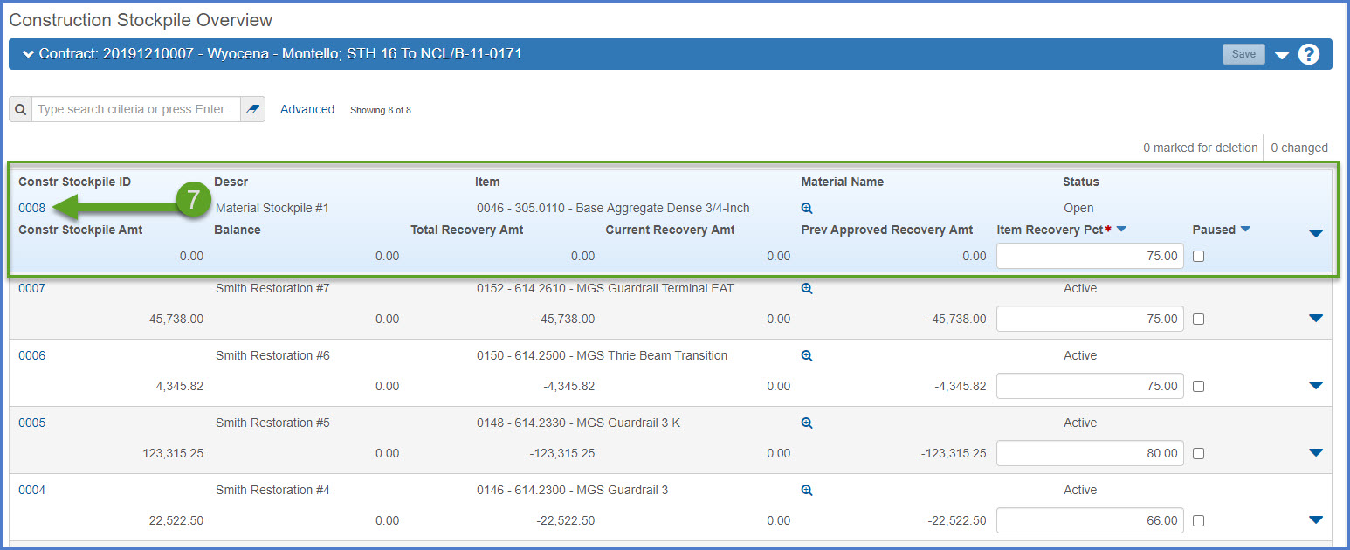1350x550 pixels.
Task: Open the Advanced search link
Action: 307,109
